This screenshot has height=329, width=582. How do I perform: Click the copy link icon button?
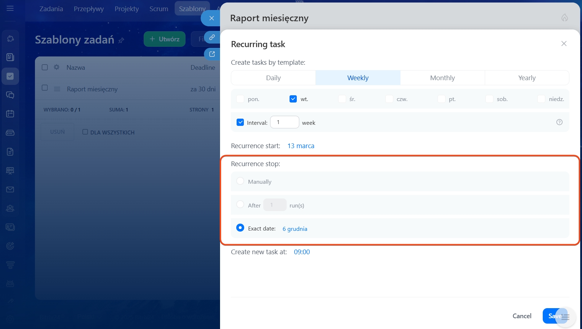[x=212, y=37]
